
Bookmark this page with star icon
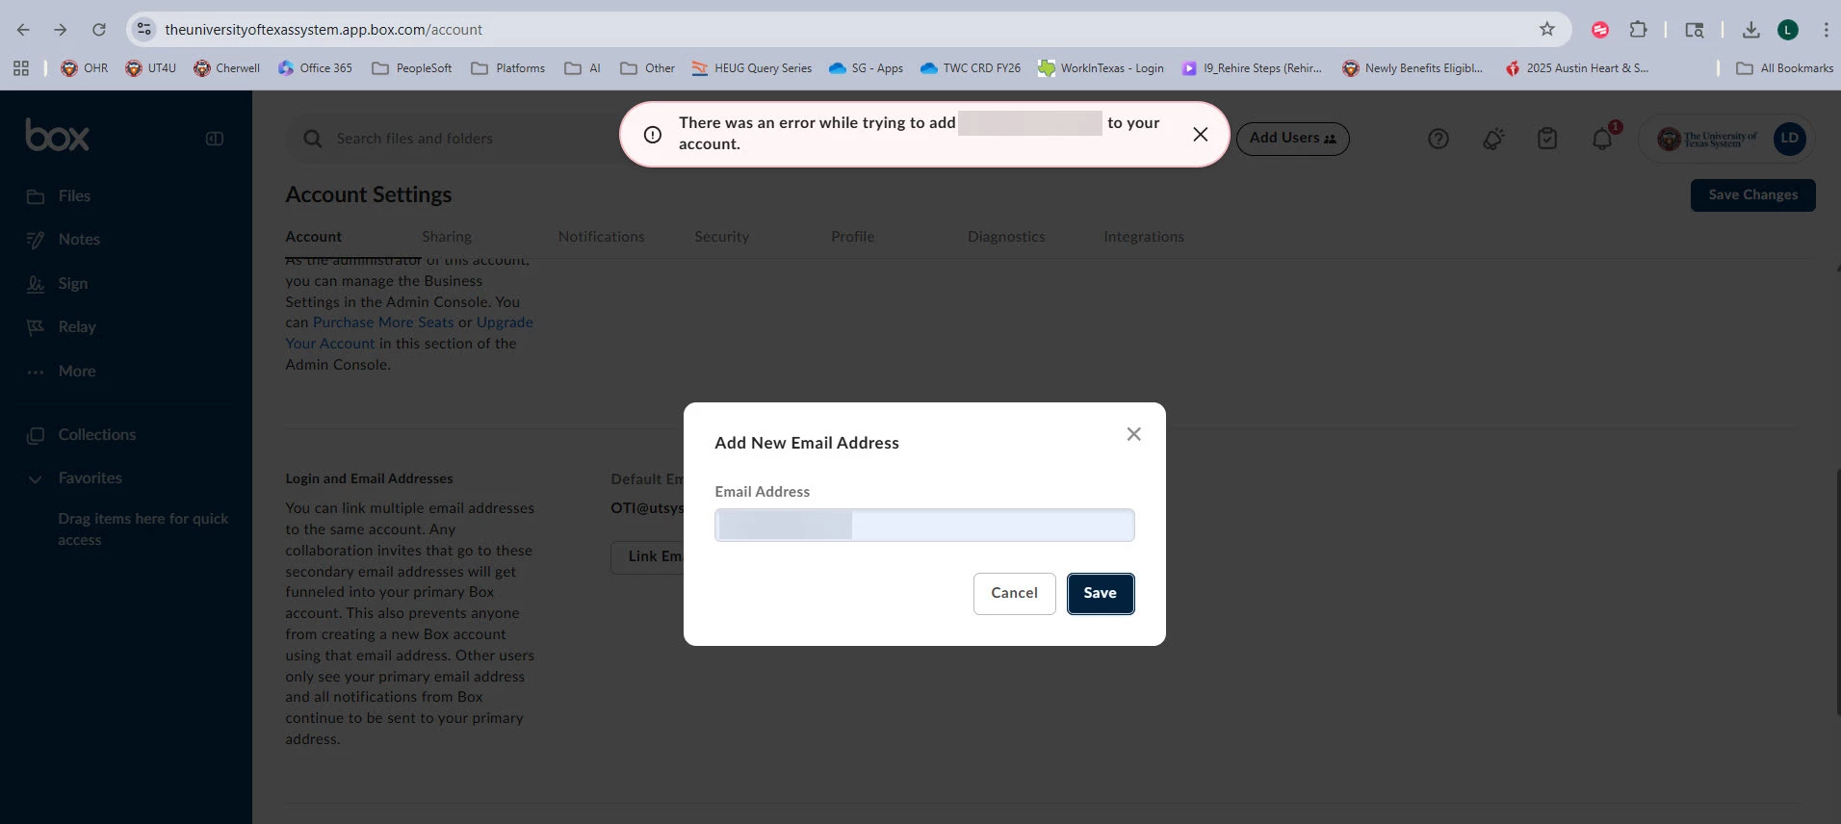point(1546,30)
